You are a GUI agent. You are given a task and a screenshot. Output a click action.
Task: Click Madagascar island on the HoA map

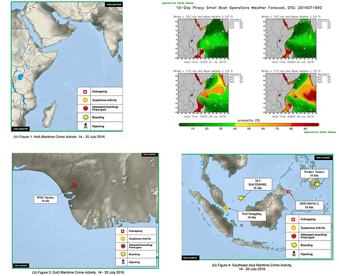pyautogui.click(x=50, y=114)
